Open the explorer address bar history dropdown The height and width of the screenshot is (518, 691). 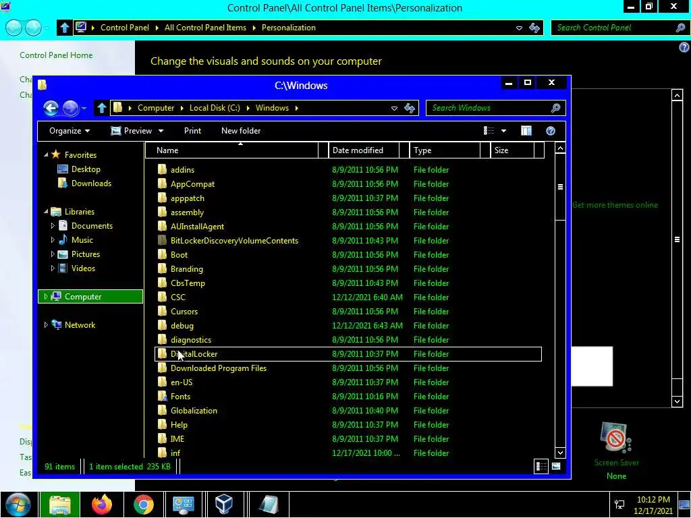[394, 108]
